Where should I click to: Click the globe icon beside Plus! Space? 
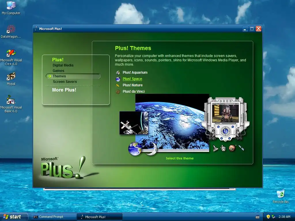(x=118, y=79)
